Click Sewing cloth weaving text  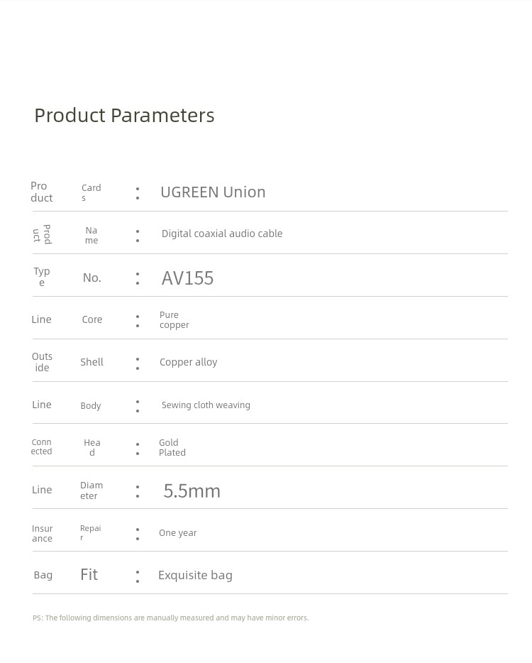pos(206,405)
